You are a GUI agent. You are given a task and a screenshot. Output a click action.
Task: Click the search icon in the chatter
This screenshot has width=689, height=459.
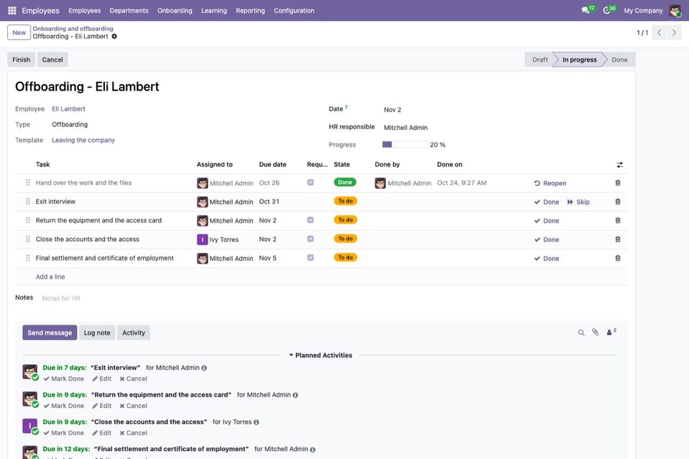(581, 333)
